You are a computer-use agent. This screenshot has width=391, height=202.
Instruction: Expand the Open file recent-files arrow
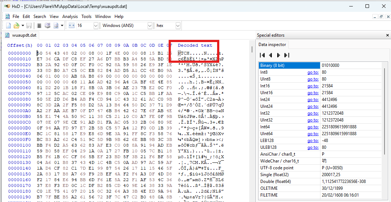coord(23,26)
